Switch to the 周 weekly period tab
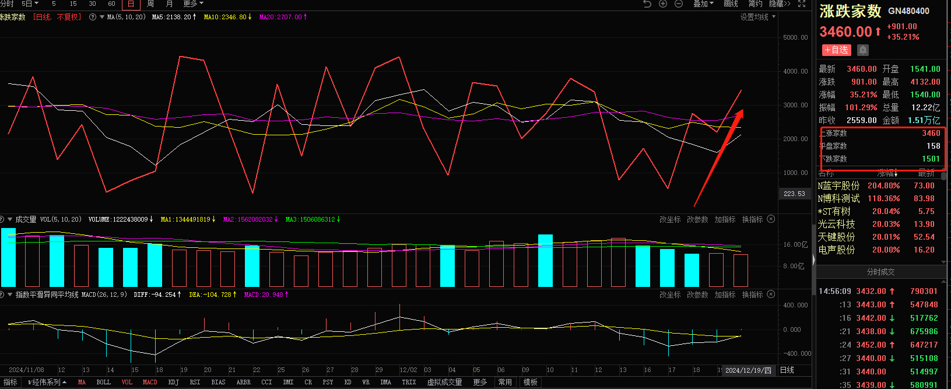 coord(150,3)
